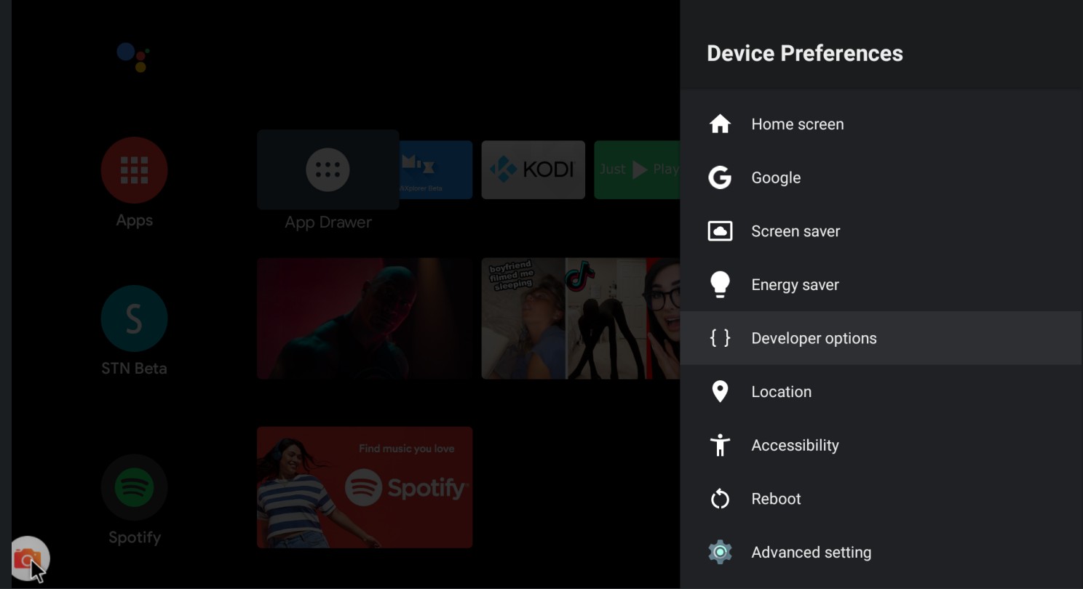The height and width of the screenshot is (589, 1083).
Task: Open the Advanced setting text entry
Action: 811,552
